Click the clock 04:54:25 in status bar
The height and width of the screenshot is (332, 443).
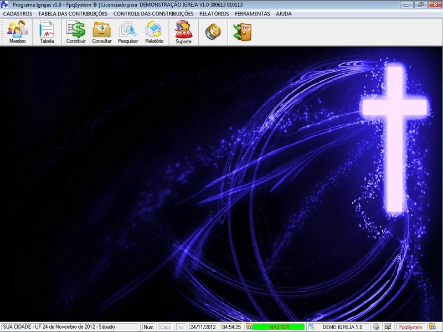(231, 327)
